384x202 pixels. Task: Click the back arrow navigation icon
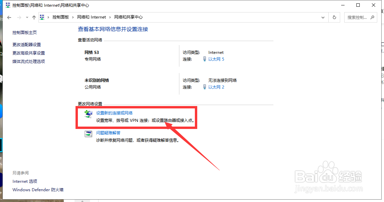[x=9, y=17]
